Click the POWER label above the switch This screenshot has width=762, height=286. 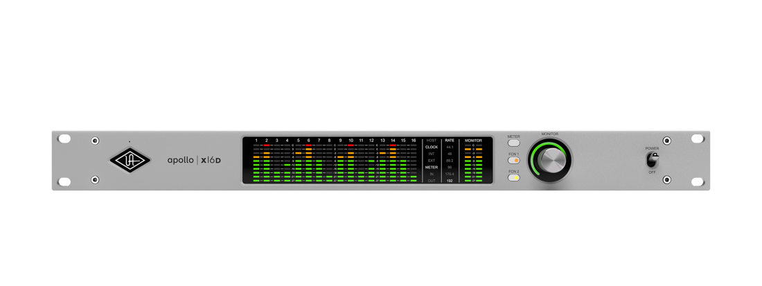tap(652, 148)
